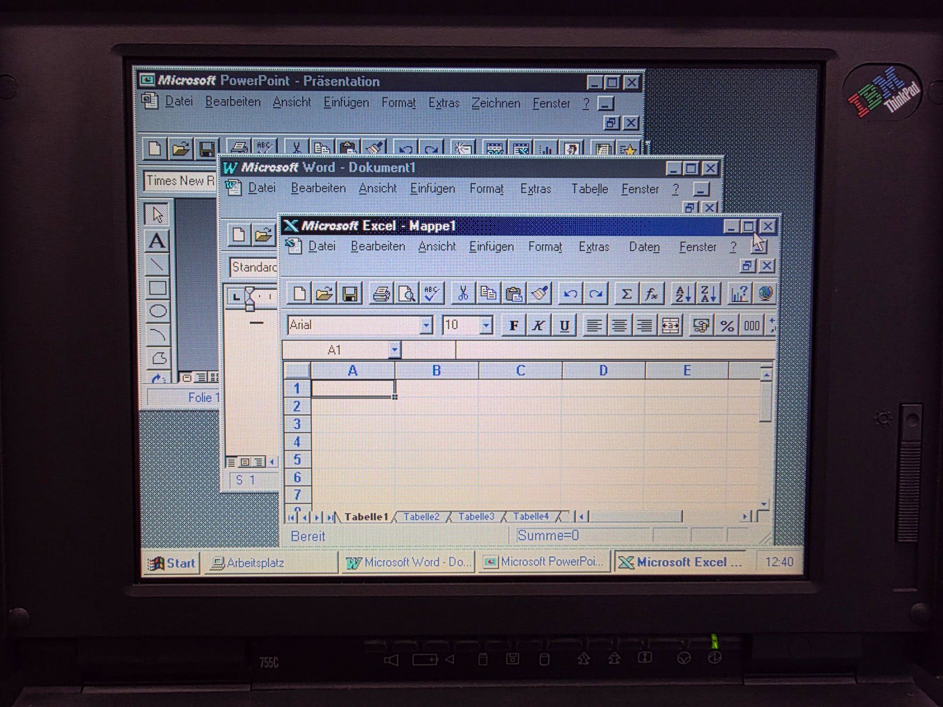Apply percent format in Excel

tap(727, 325)
